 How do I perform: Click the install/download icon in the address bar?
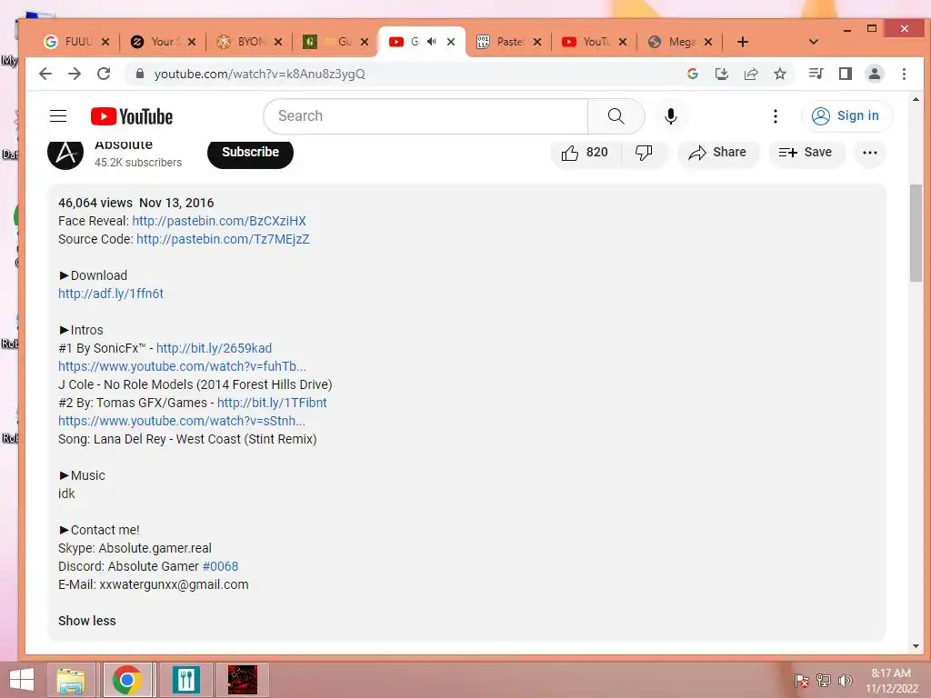[721, 74]
